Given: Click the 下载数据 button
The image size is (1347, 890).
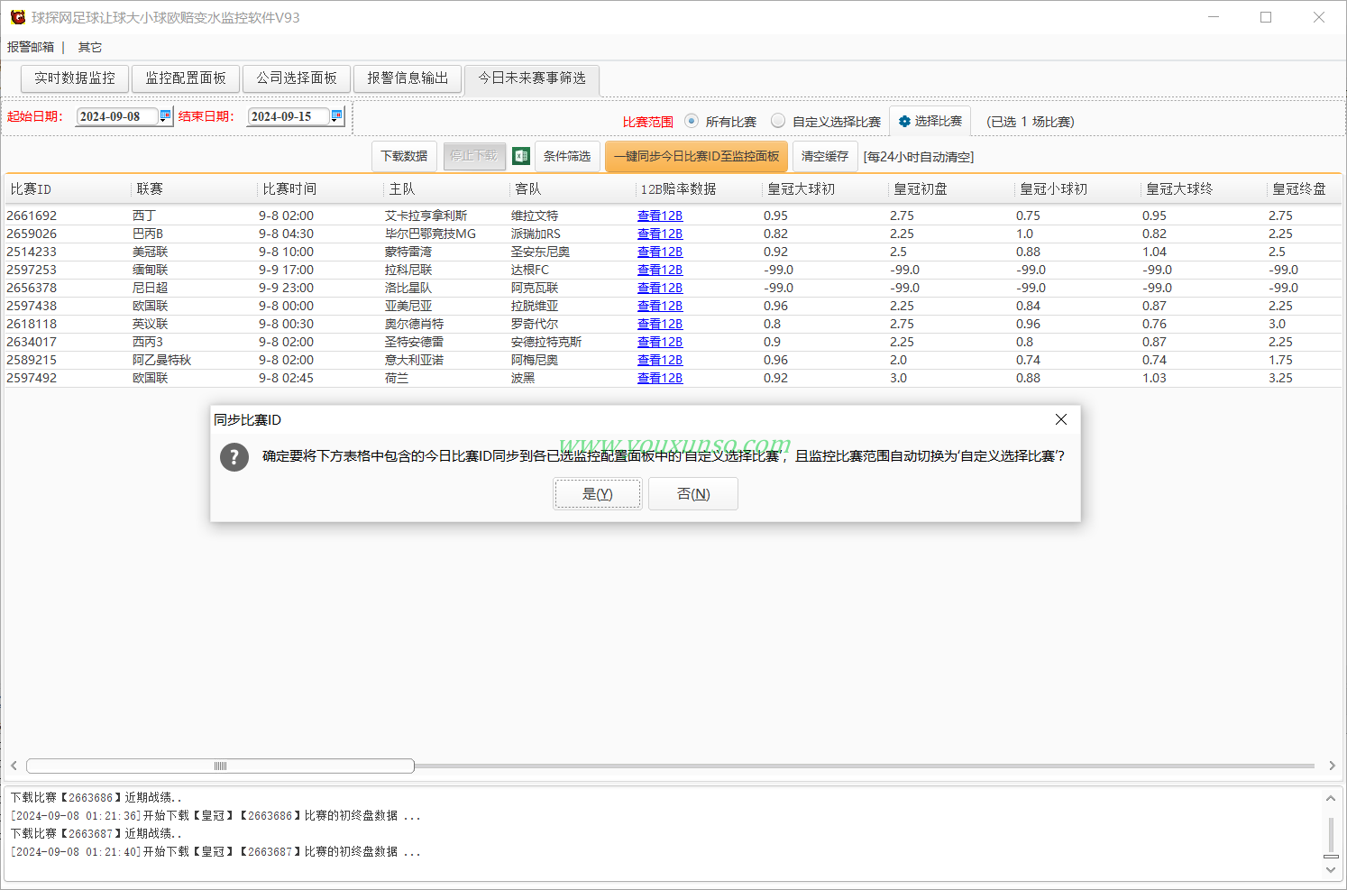Looking at the screenshot, I should point(404,156).
